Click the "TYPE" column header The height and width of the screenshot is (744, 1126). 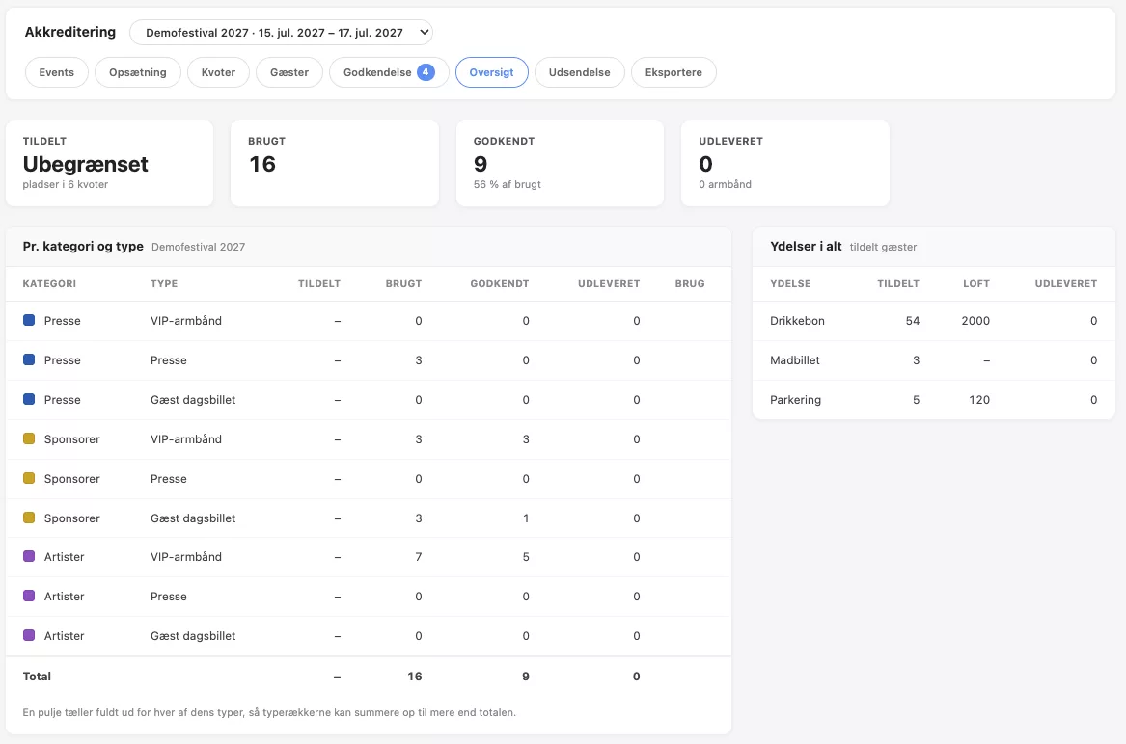[164, 284]
